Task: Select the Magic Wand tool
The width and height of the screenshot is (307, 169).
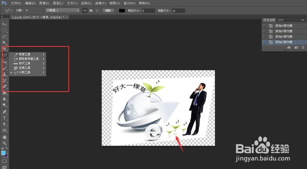Action: tap(4, 42)
